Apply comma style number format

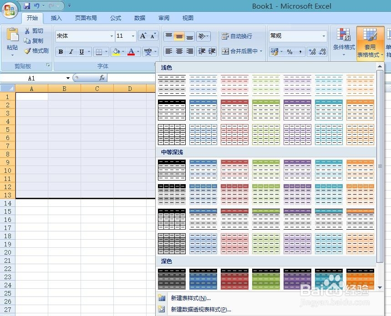pyautogui.click(x=300, y=52)
